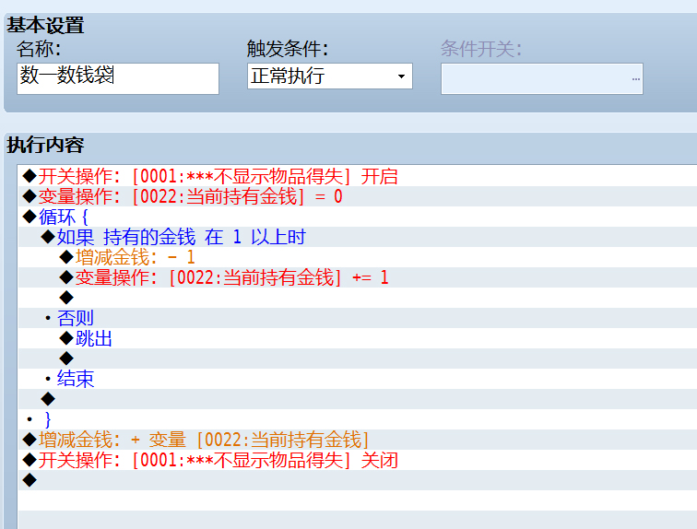The height and width of the screenshot is (529, 697).
Task: Select the loop closing brace } line
Action: pyautogui.click(x=358, y=419)
